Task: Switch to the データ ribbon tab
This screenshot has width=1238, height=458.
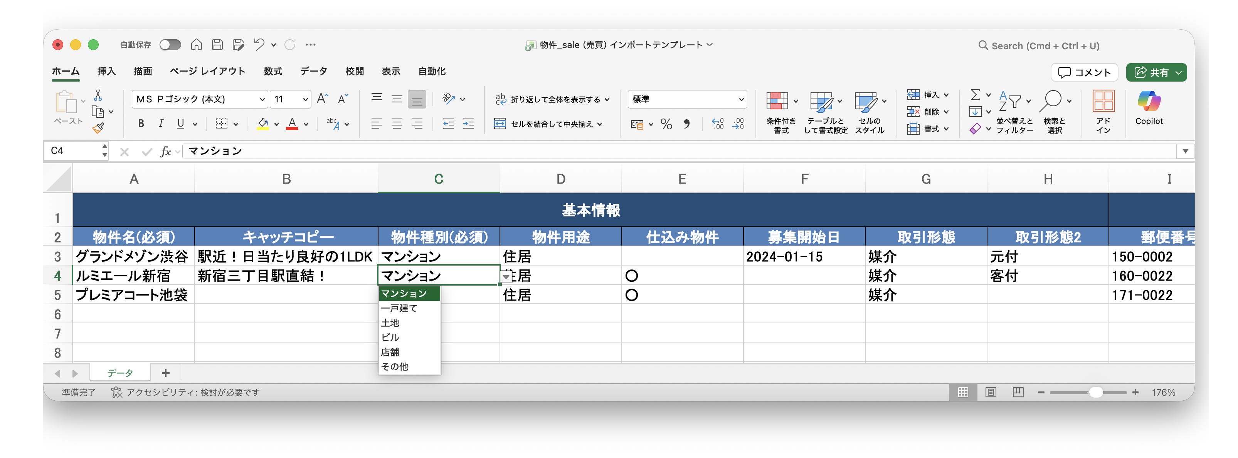Action: coord(313,71)
